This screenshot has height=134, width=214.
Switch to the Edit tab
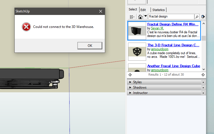tap(143, 10)
